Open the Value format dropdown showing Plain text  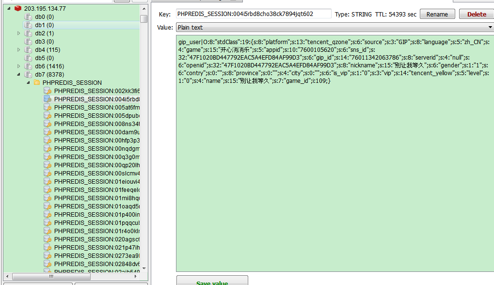335,28
